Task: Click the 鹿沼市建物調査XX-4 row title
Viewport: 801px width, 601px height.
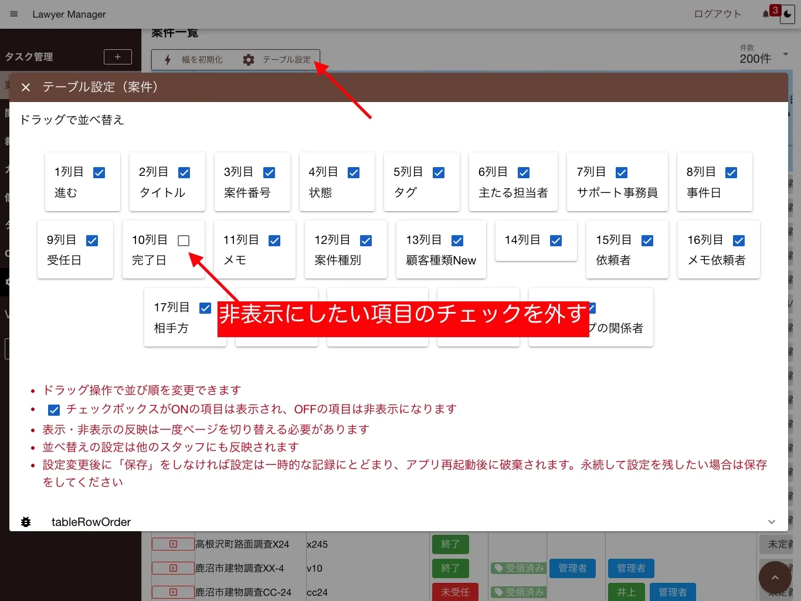Action: [x=240, y=569]
